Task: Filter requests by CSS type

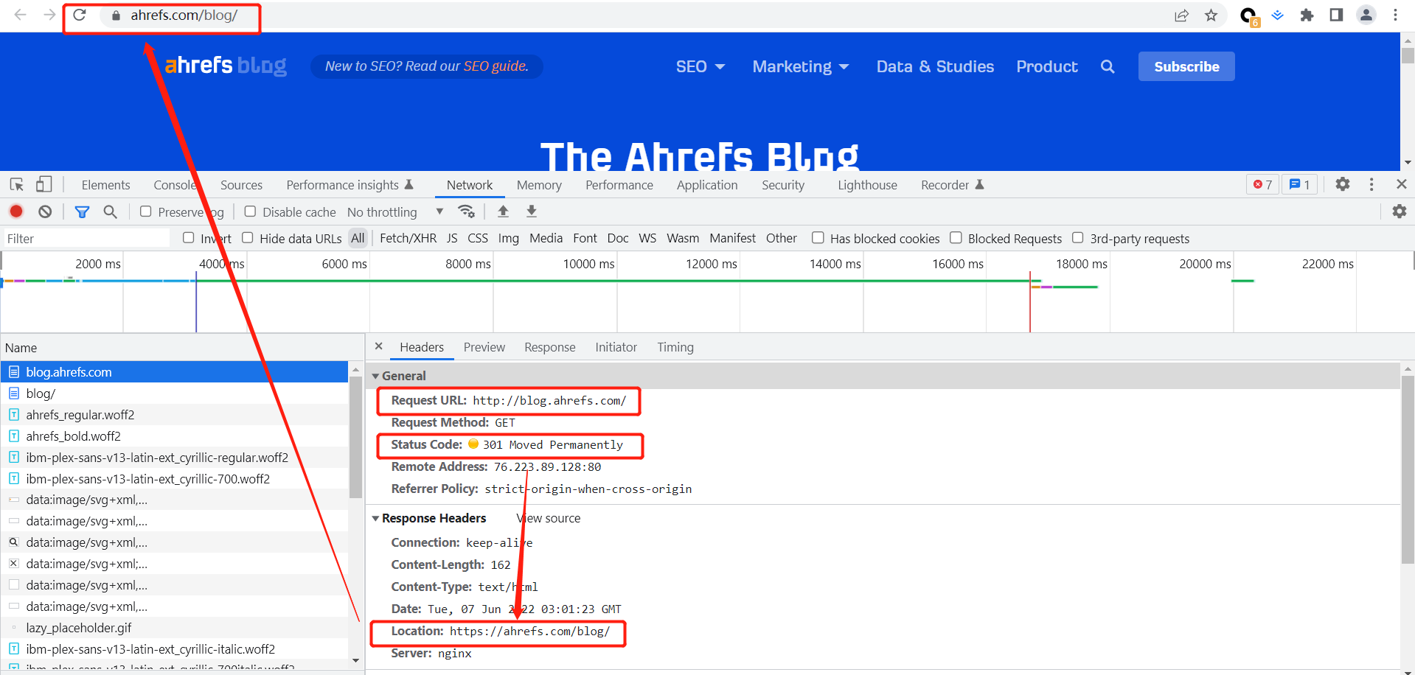Action: coord(478,238)
